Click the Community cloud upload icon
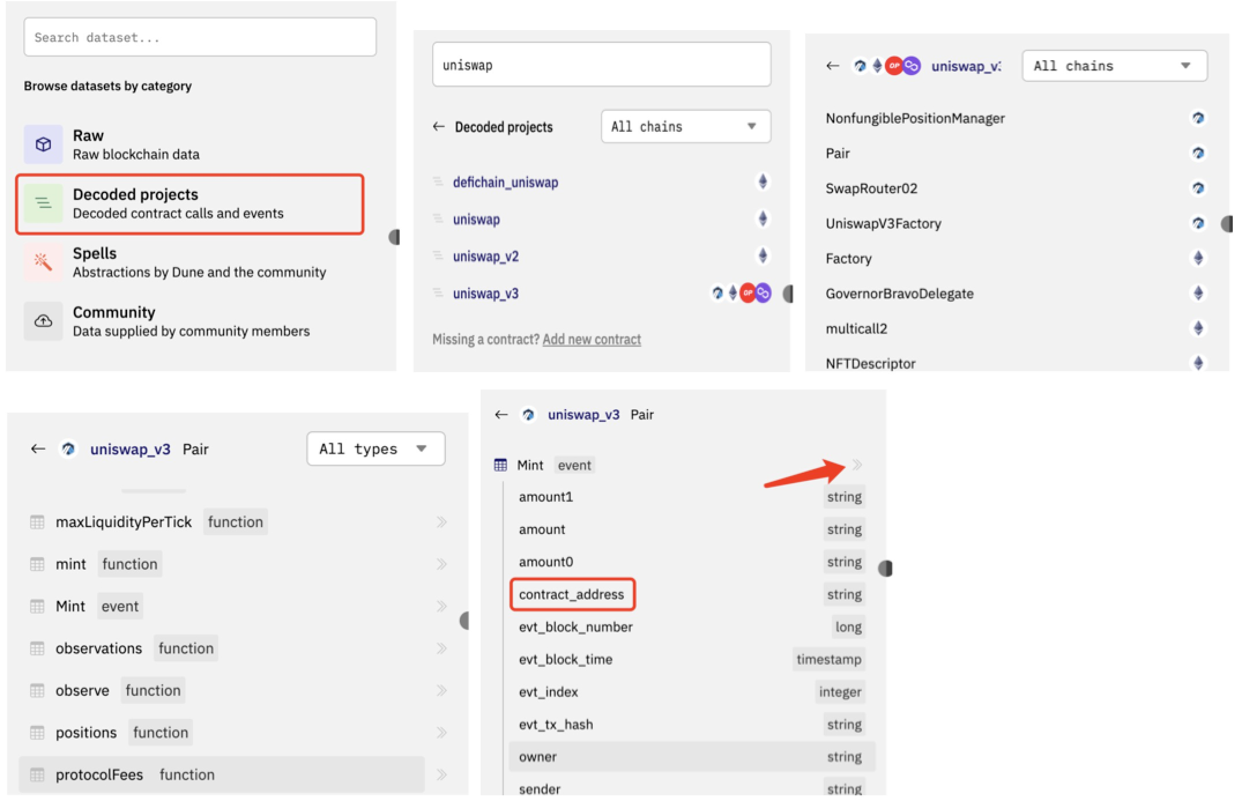 point(43,321)
